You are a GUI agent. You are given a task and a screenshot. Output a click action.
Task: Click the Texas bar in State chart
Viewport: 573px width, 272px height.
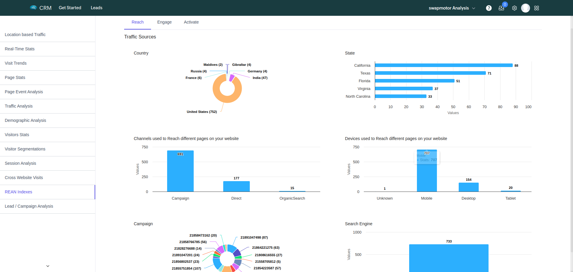(x=430, y=73)
